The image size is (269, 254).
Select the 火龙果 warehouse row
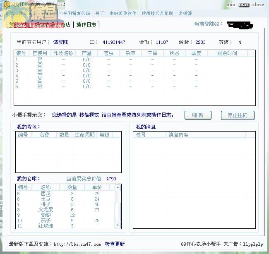pyautogui.click(x=65, y=210)
